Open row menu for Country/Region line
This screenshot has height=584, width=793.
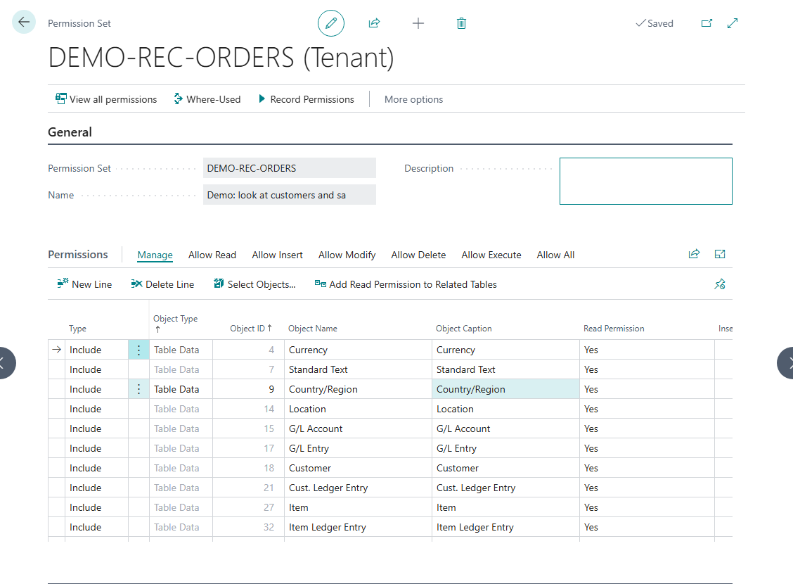click(x=138, y=389)
